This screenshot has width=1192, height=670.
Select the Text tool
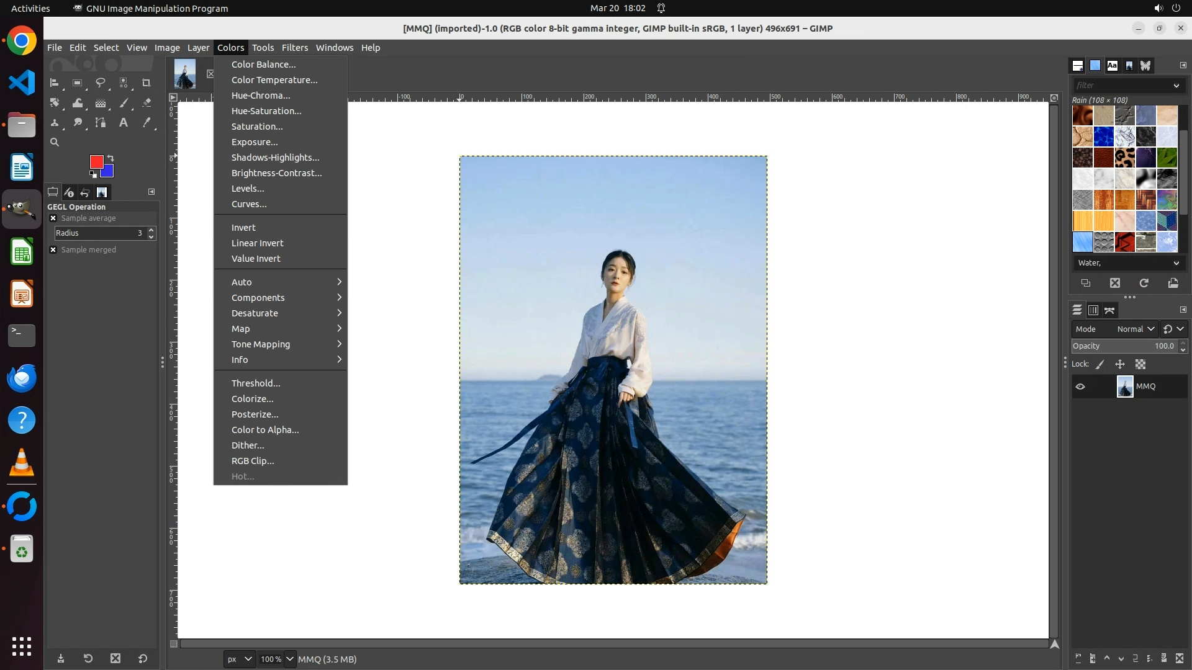pos(123,123)
